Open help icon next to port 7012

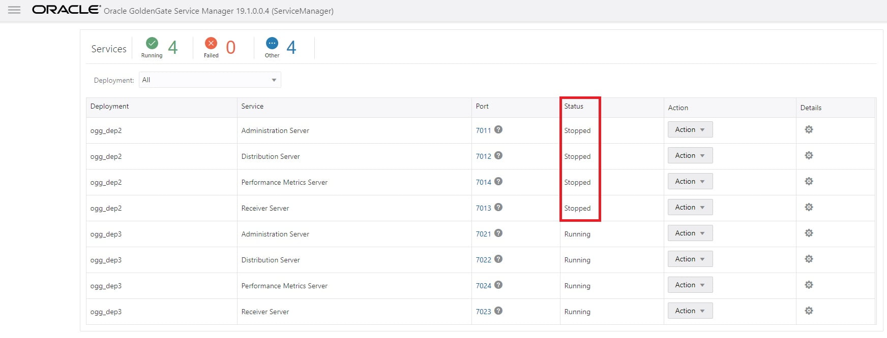(x=498, y=155)
